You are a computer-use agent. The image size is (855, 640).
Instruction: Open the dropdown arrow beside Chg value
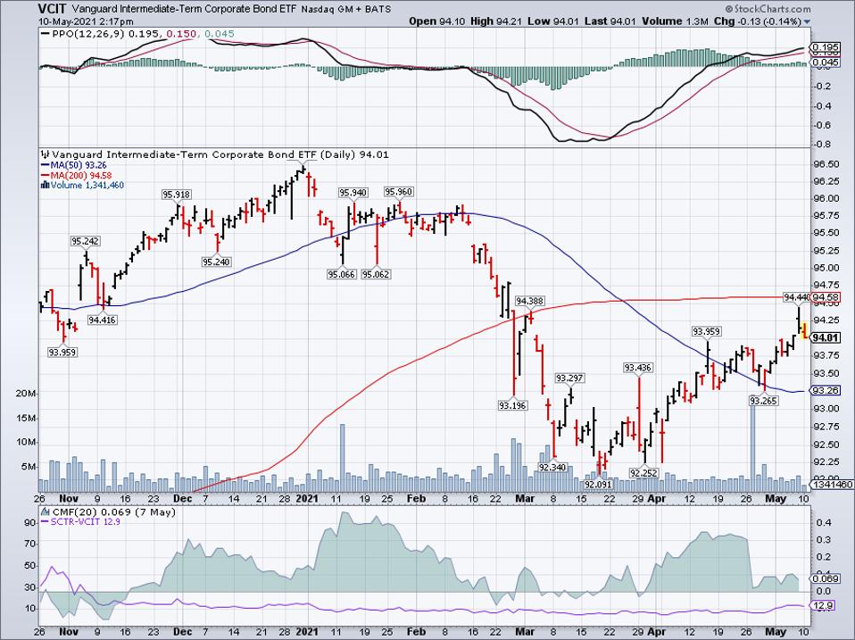[808, 21]
